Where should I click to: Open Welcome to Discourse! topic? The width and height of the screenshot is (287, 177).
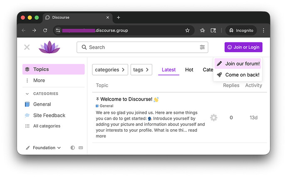click(126, 99)
